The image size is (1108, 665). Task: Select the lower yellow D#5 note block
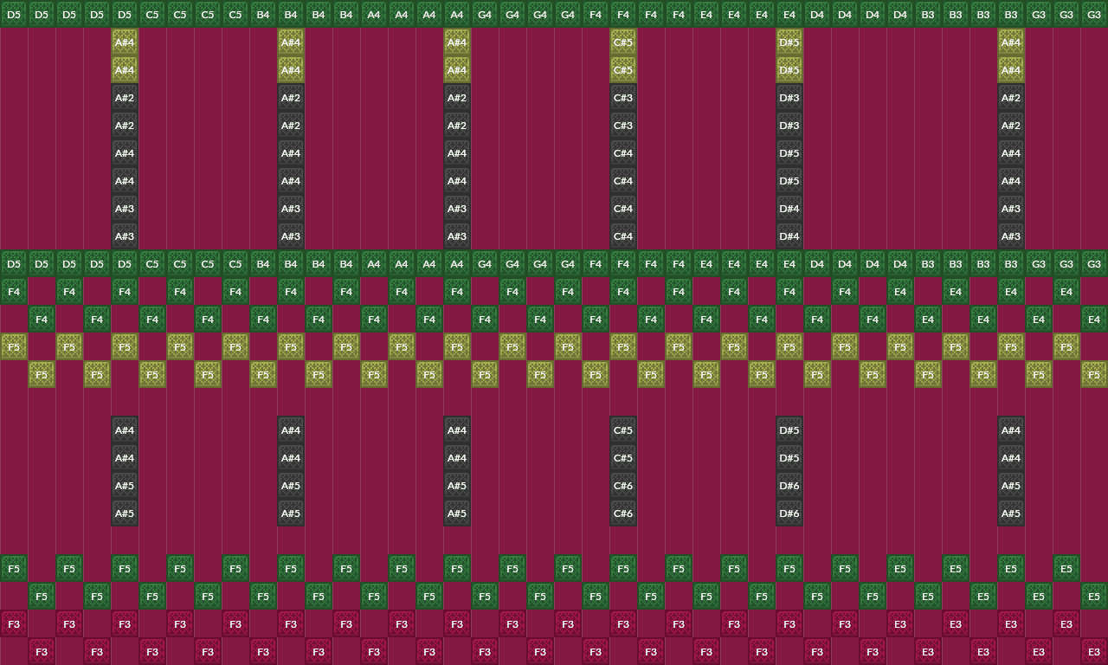point(789,69)
